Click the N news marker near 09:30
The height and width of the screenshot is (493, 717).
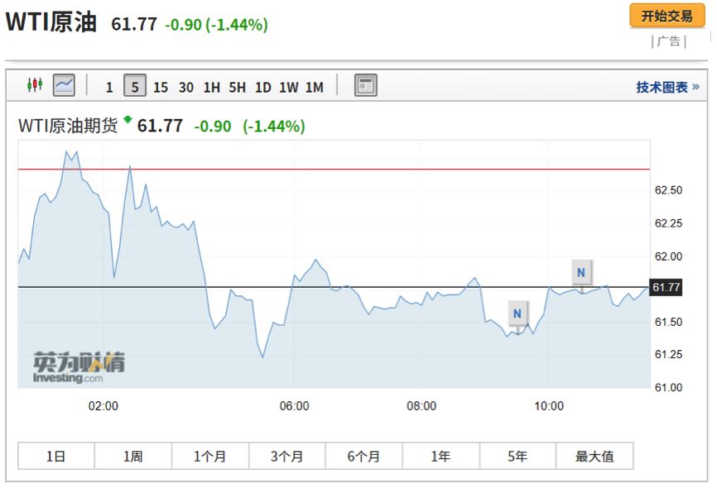tap(517, 314)
